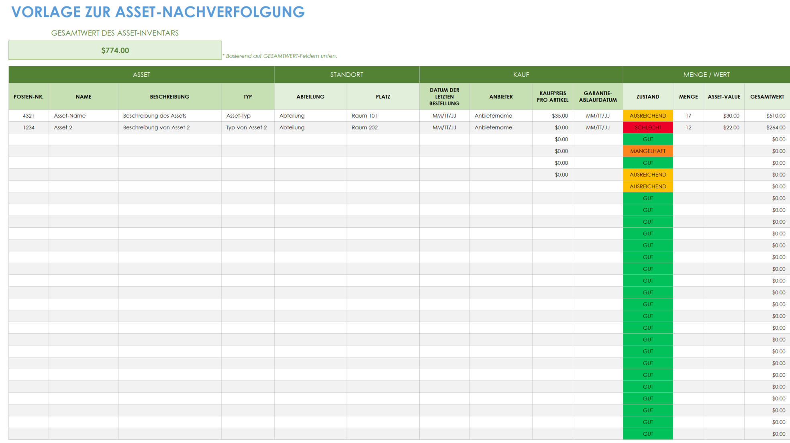Select the $22.00 asset value cell
This screenshot has width=790, height=443.
[x=724, y=127]
